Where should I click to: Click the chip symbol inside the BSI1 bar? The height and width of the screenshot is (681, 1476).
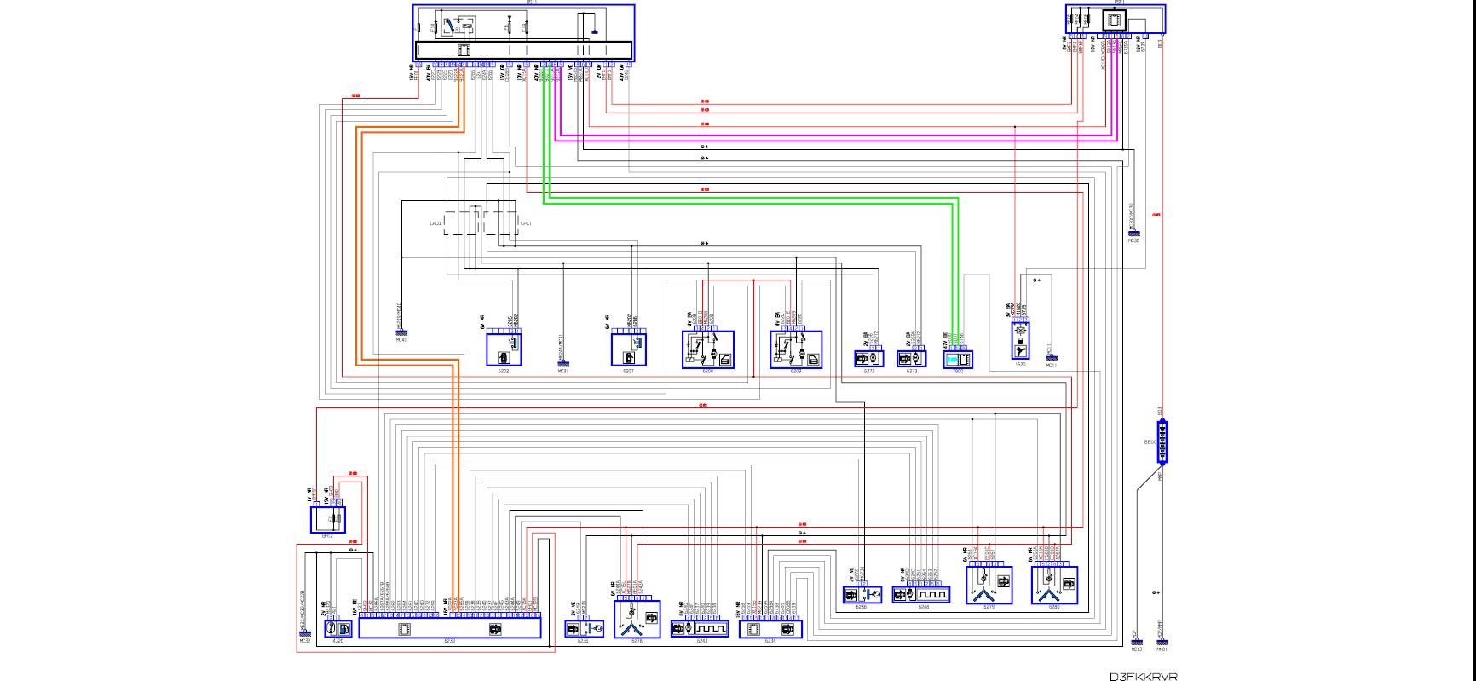464,50
